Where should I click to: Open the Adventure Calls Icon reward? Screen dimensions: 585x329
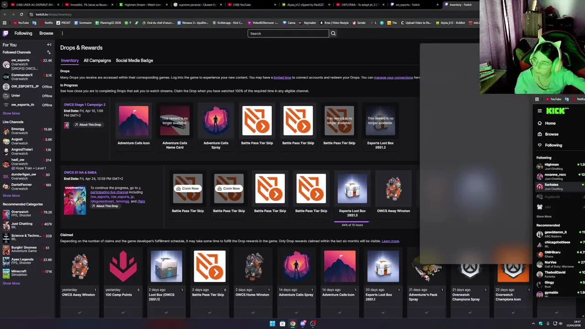click(133, 121)
